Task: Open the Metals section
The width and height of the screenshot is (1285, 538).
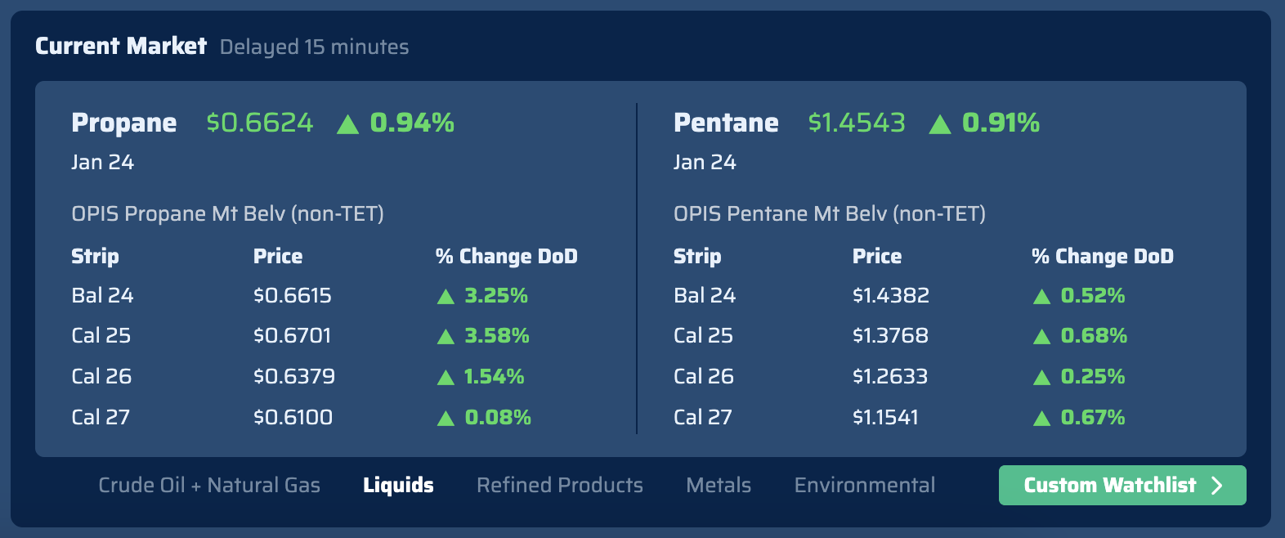Action: 718,485
